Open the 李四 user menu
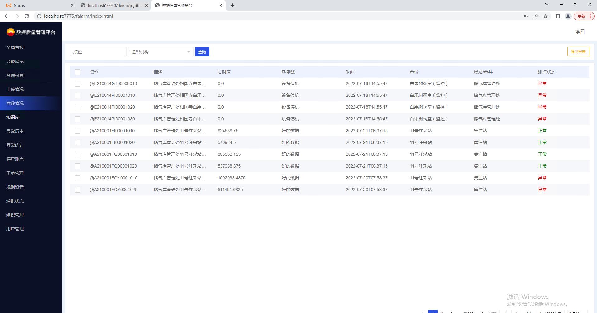597x313 pixels. 580,31
